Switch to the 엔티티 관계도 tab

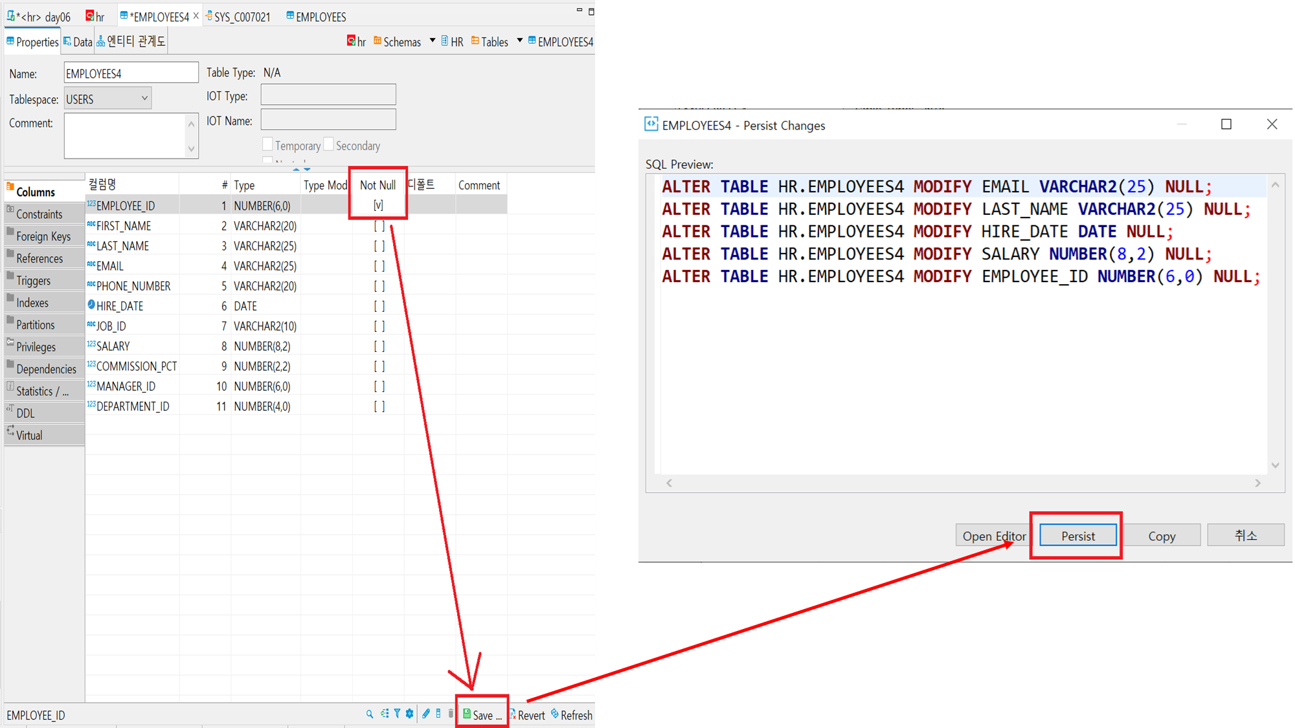point(131,41)
